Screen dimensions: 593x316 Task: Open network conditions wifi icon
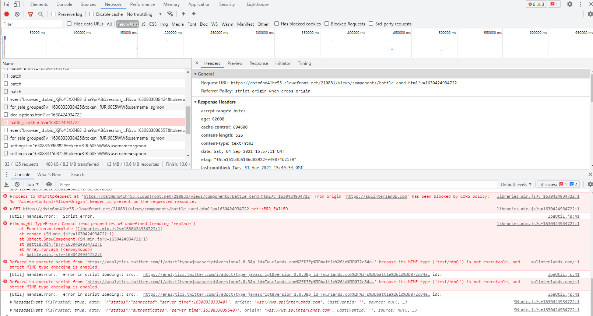pos(170,14)
